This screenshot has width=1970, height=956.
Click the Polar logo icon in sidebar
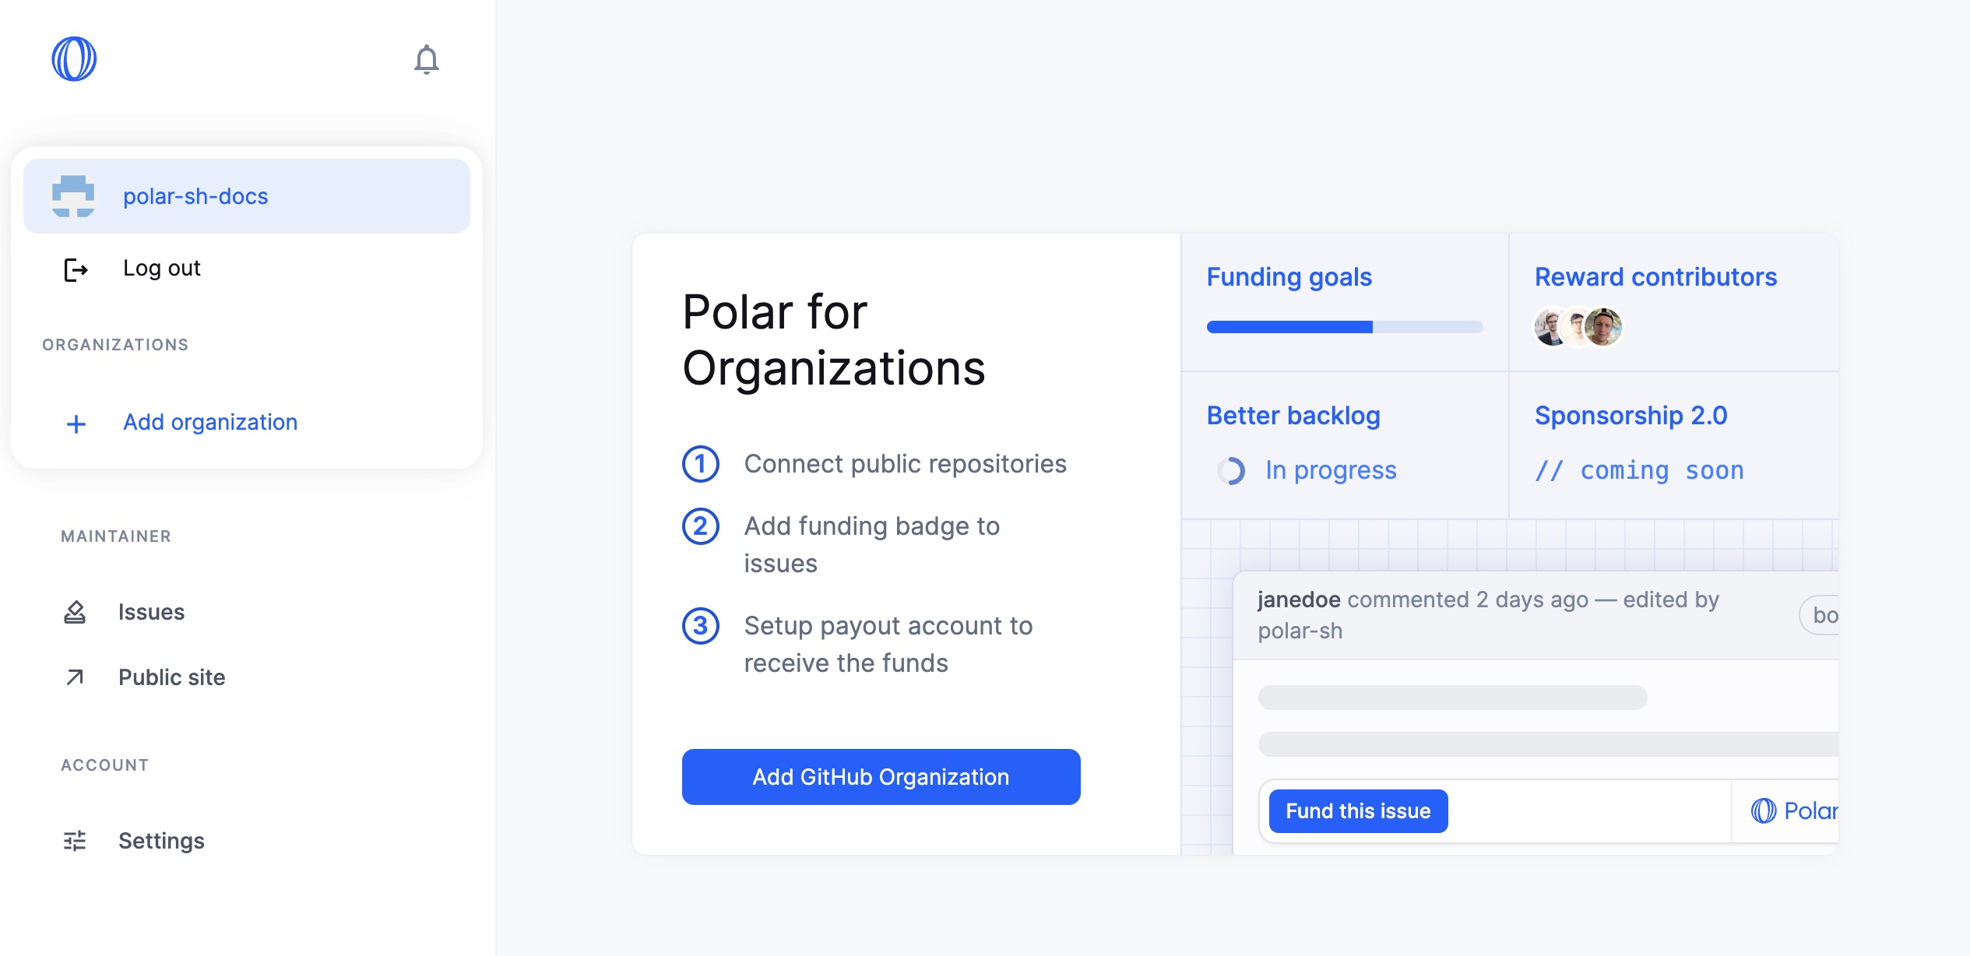pyautogui.click(x=76, y=58)
